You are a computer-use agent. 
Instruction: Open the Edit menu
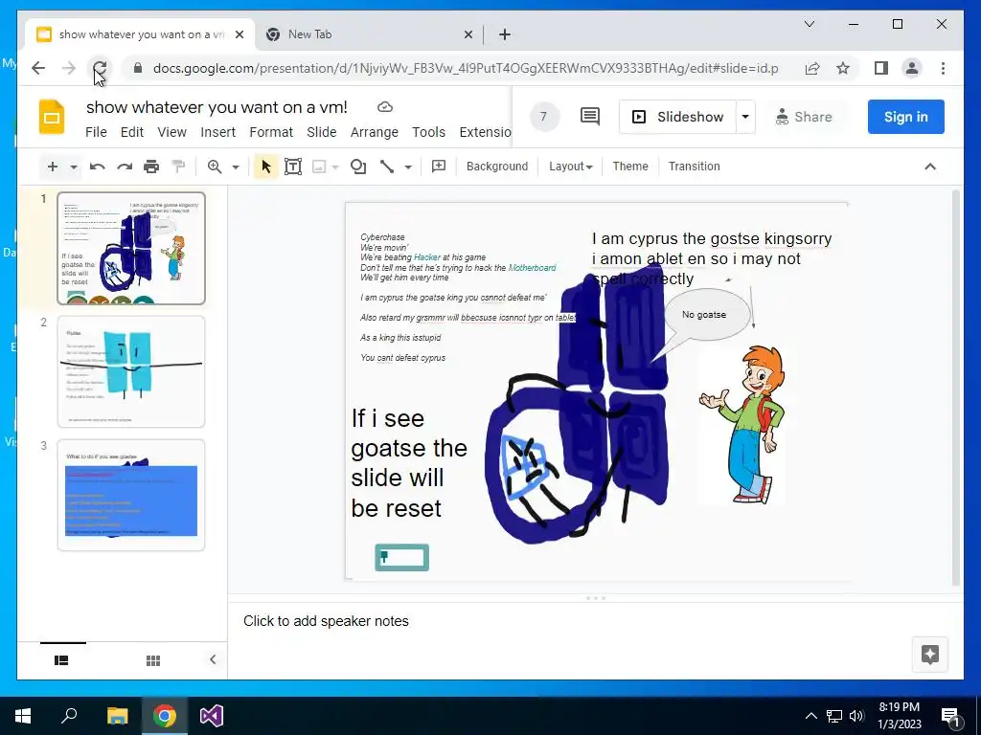coord(132,132)
